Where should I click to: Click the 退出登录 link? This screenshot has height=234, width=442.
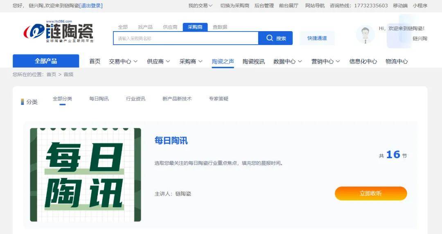click(91, 6)
